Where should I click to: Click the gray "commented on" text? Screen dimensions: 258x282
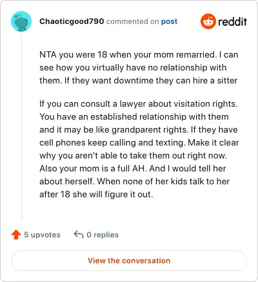pyautogui.click(x=132, y=21)
